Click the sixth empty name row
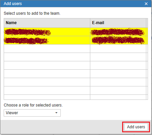The image size is (152, 135). [x=47, y=74]
